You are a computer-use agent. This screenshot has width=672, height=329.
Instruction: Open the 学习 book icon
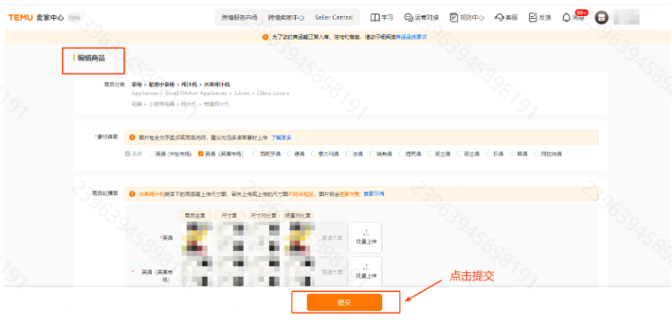coord(375,18)
